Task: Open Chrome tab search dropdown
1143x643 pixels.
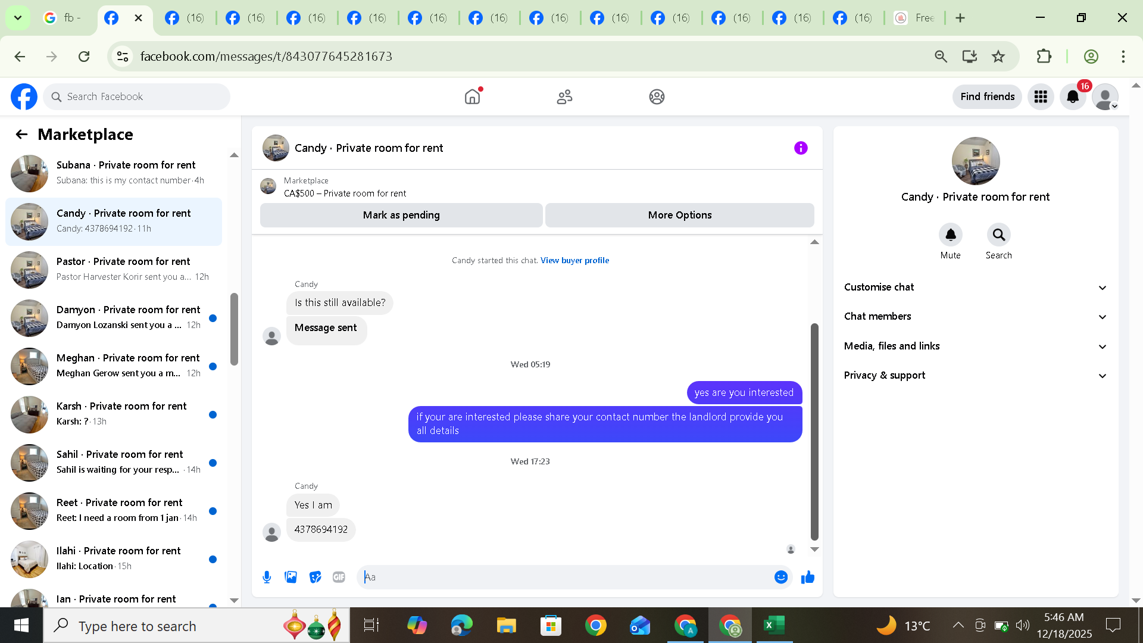Action: coord(18,18)
